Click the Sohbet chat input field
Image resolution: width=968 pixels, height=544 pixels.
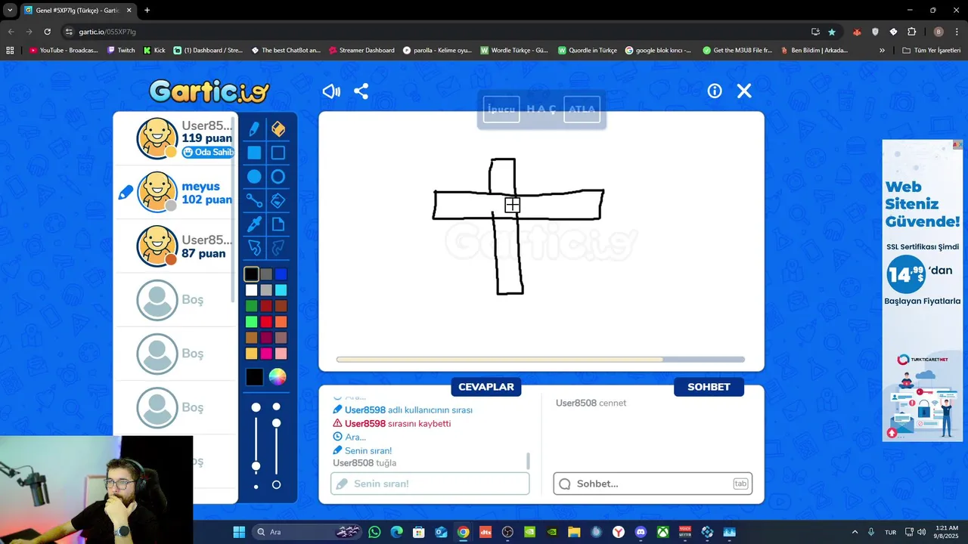pos(653,484)
